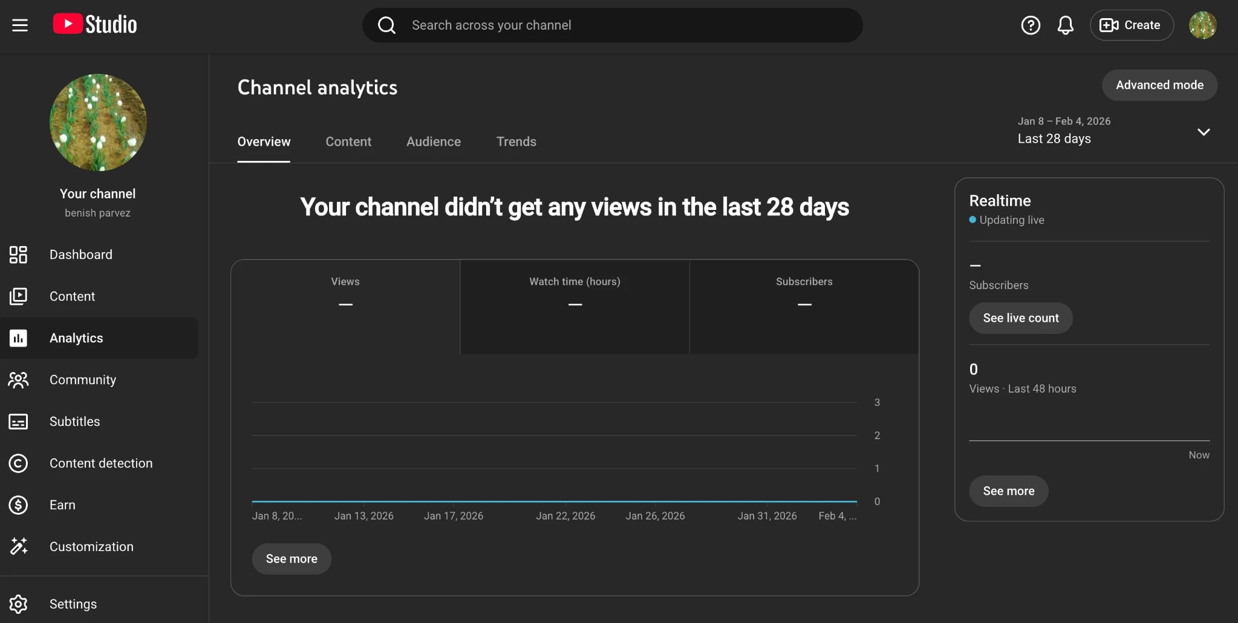The image size is (1238, 623).
Task: Click See more below the views chart
Action: (292, 559)
